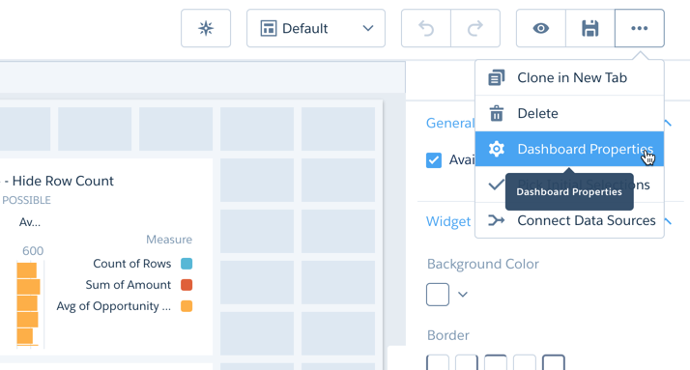The width and height of the screenshot is (690, 370).
Task: Choose Clone in New Tab
Action: pos(569,78)
